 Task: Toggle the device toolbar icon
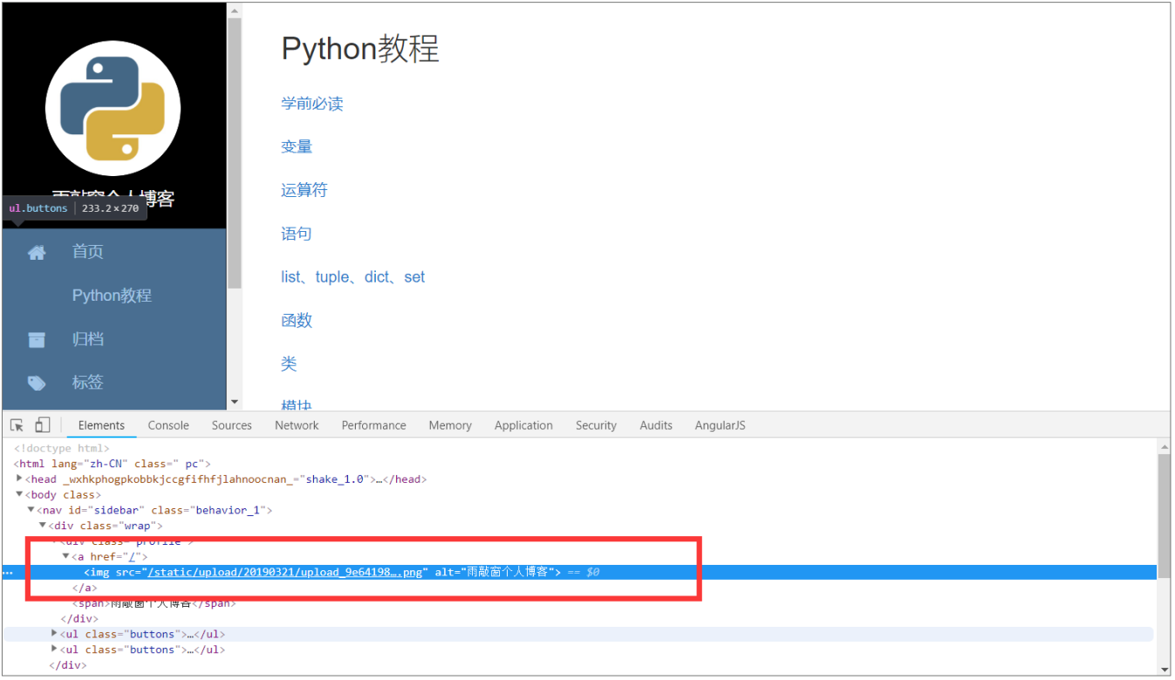pyautogui.click(x=42, y=425)
